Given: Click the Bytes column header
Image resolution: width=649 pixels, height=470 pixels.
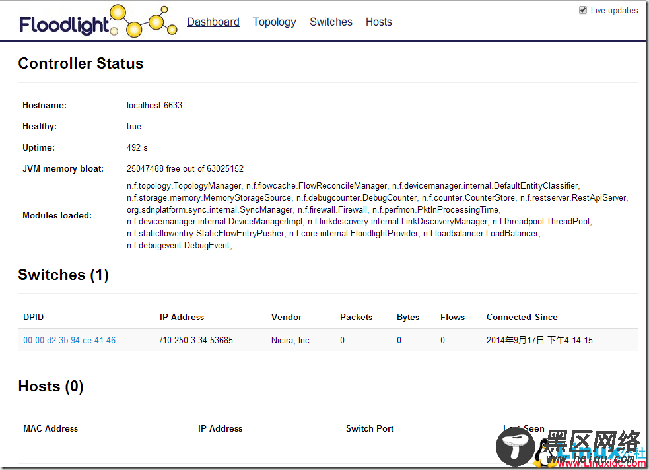Looking at the screenshot, I should [x=408, y=317].
